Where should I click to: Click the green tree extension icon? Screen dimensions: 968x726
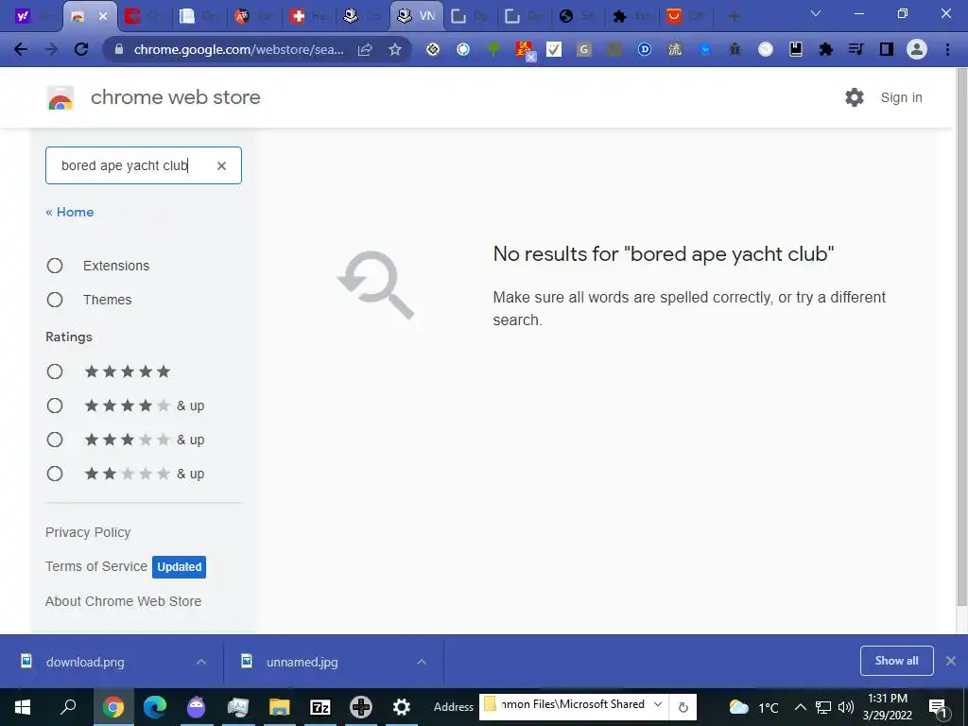493,49
